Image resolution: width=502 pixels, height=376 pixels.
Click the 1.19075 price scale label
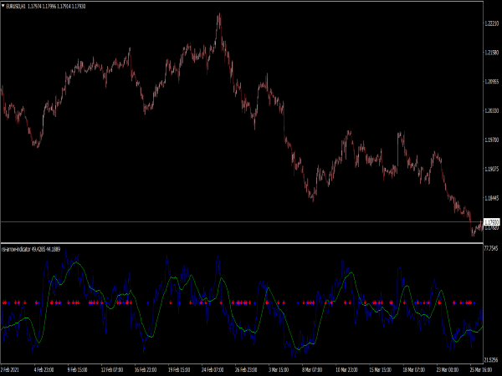[492, 169]
